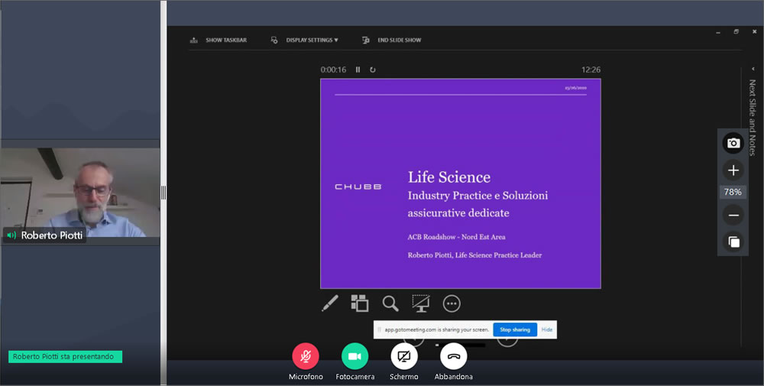Click SHOW TASKBAR in presenter view

click(x=219, y=40)
